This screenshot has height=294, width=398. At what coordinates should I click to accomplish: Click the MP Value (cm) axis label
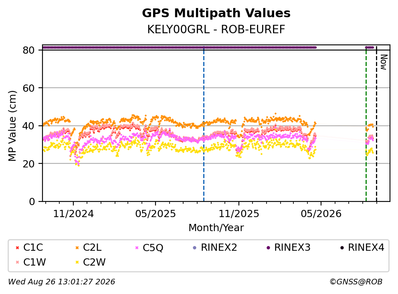(x=12, y=126)
